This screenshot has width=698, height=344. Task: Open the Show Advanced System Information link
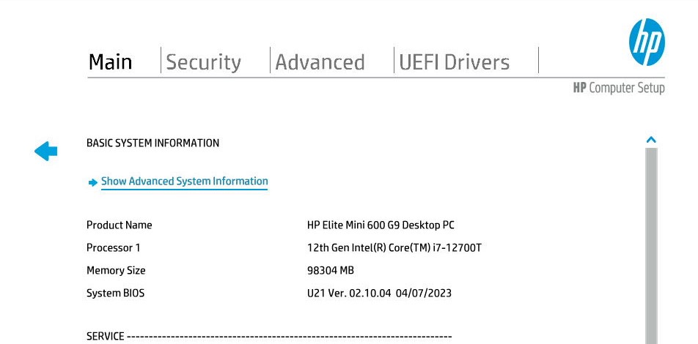click(x=184, y=182)
